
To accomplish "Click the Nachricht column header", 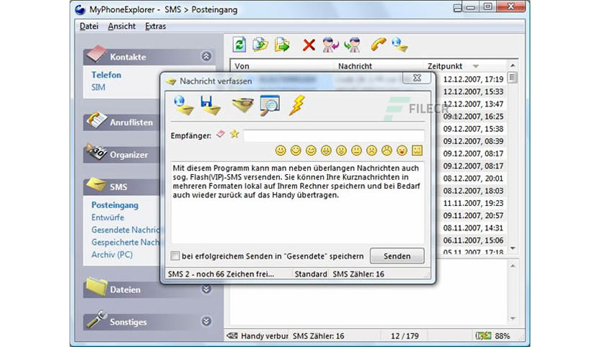I will coord(355,66).
